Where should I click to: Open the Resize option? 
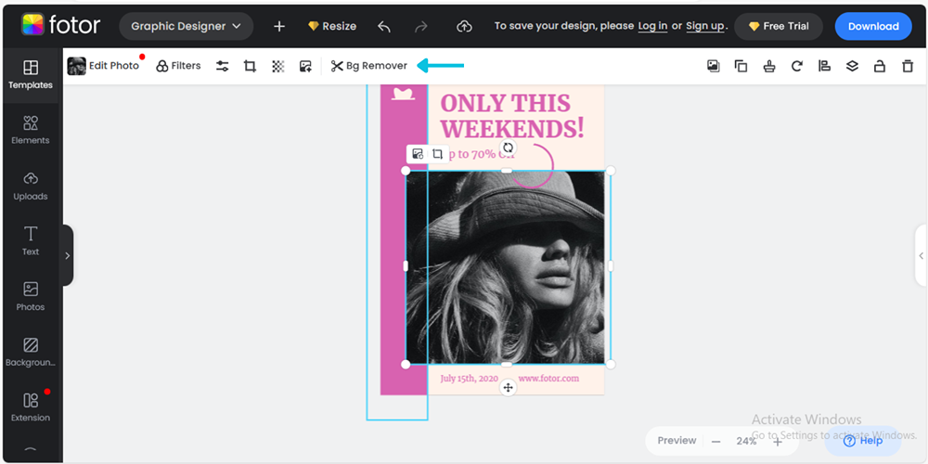tap(332, 26)
